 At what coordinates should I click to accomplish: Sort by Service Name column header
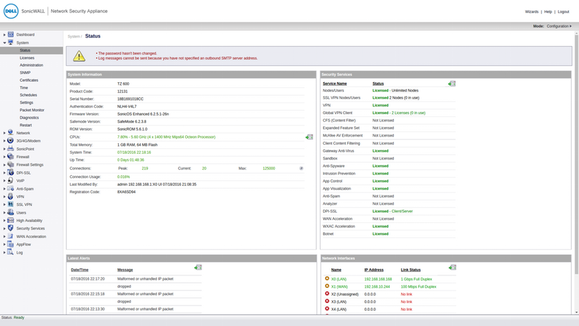335,84
